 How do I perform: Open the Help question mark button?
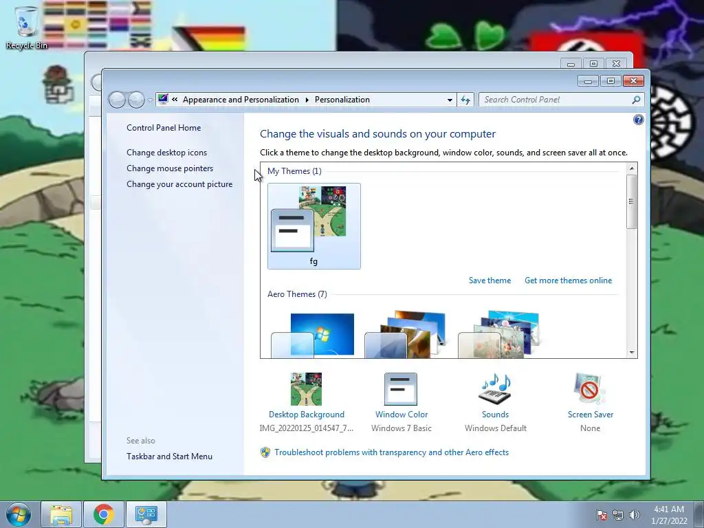coord(638,120)
